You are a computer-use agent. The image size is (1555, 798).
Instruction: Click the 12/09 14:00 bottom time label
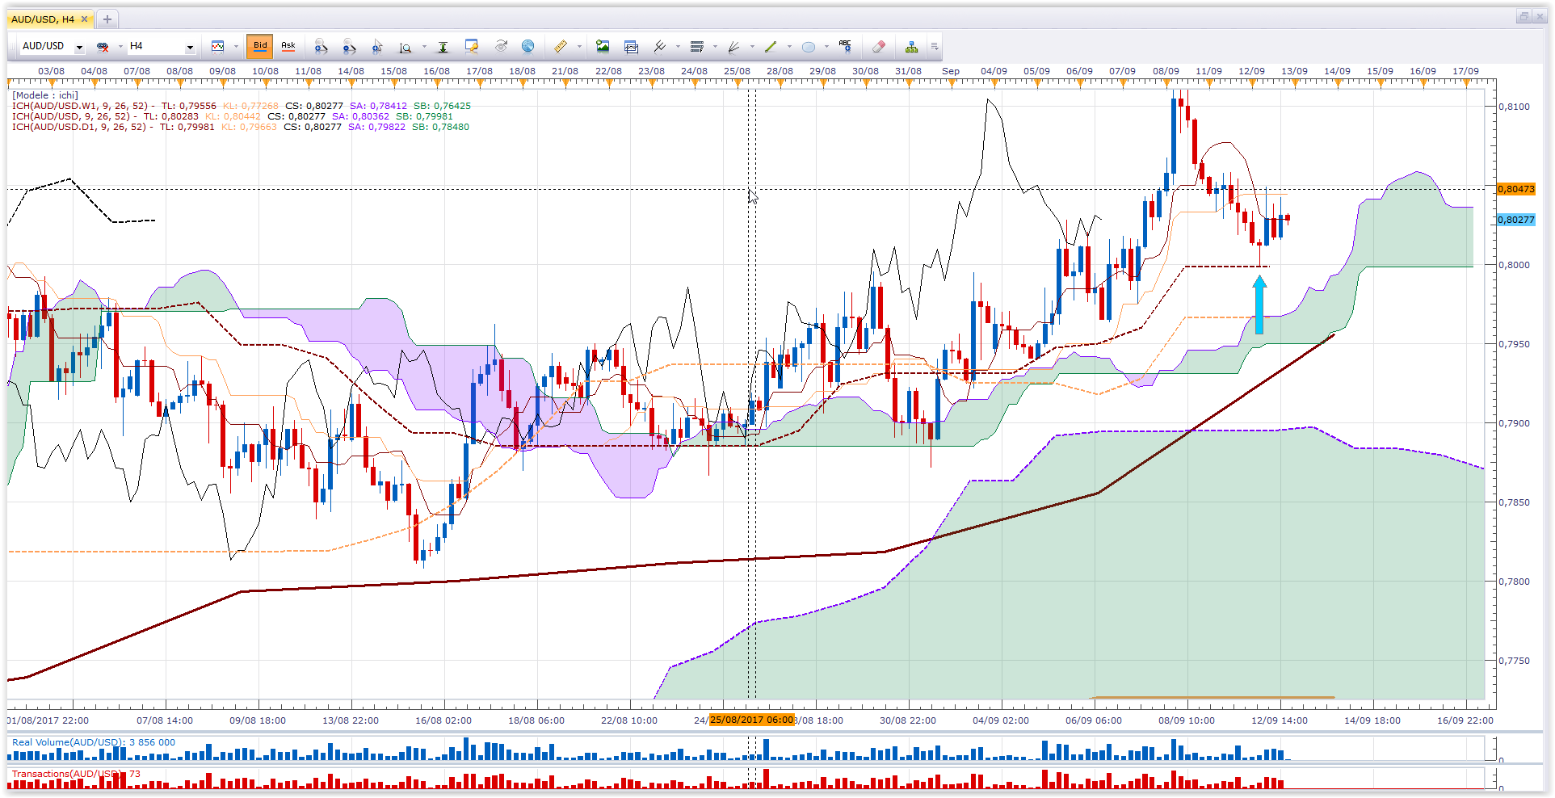pos(1280,720)
